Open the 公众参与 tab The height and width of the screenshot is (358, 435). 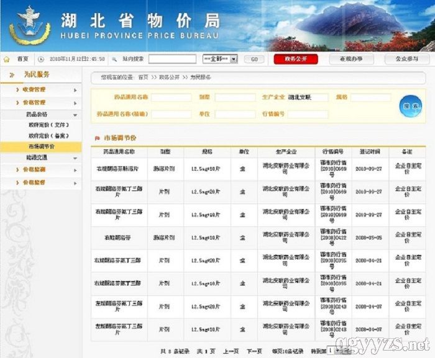click(402, 59)
